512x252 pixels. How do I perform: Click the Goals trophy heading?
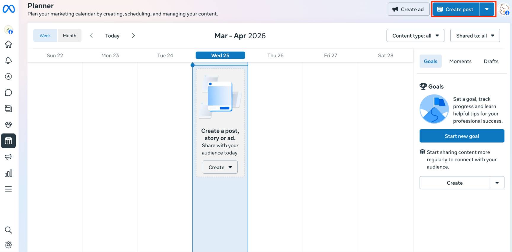pyautogui.click(x=431, y=87)
